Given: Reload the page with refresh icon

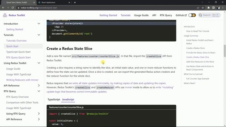Looking at the screenshot, I should (13, 8).
